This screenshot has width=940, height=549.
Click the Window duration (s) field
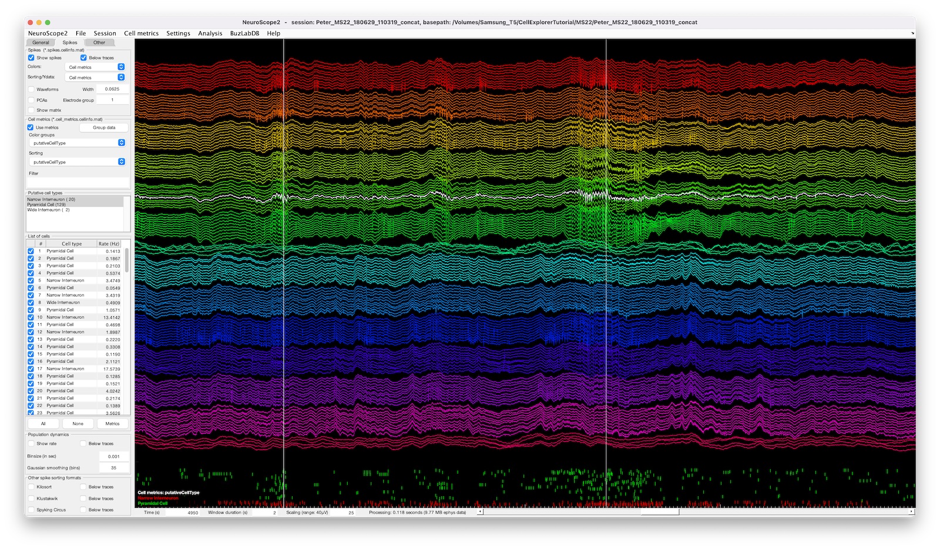click(x=265, y=513)
